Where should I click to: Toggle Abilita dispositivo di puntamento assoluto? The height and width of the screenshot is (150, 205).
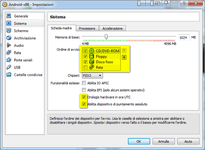point(84,104)
